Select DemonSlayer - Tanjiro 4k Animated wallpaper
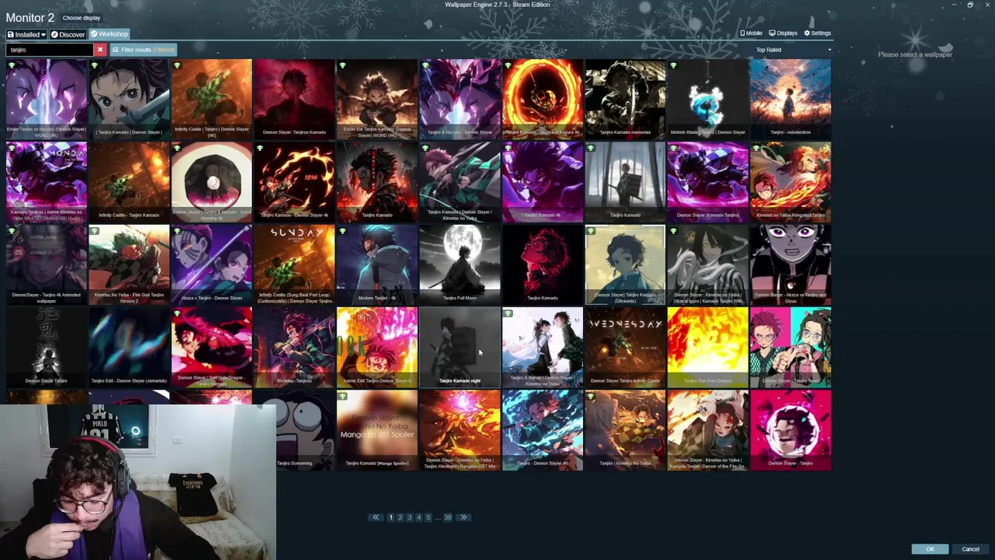The image size is (995, 560). [47, 265]
